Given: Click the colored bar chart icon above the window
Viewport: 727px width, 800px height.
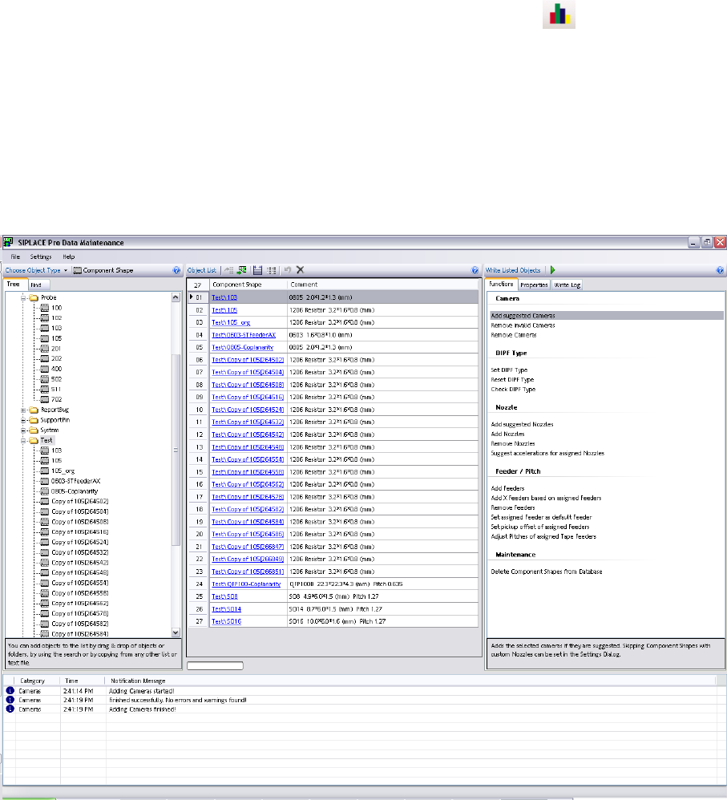Looking at the screenshot, I should pos(559,14).
